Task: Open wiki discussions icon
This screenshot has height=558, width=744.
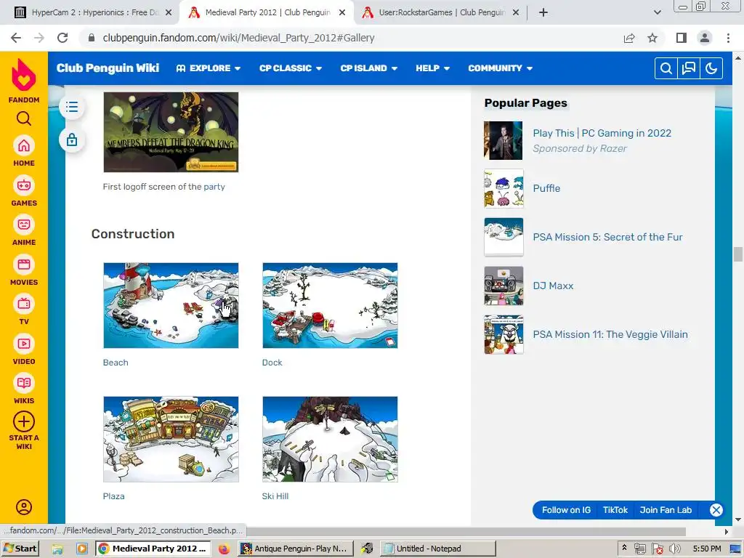Action: tap(689, 68)
